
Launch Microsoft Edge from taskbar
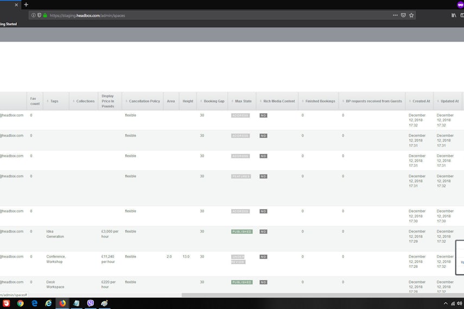(x=34, y=304)
